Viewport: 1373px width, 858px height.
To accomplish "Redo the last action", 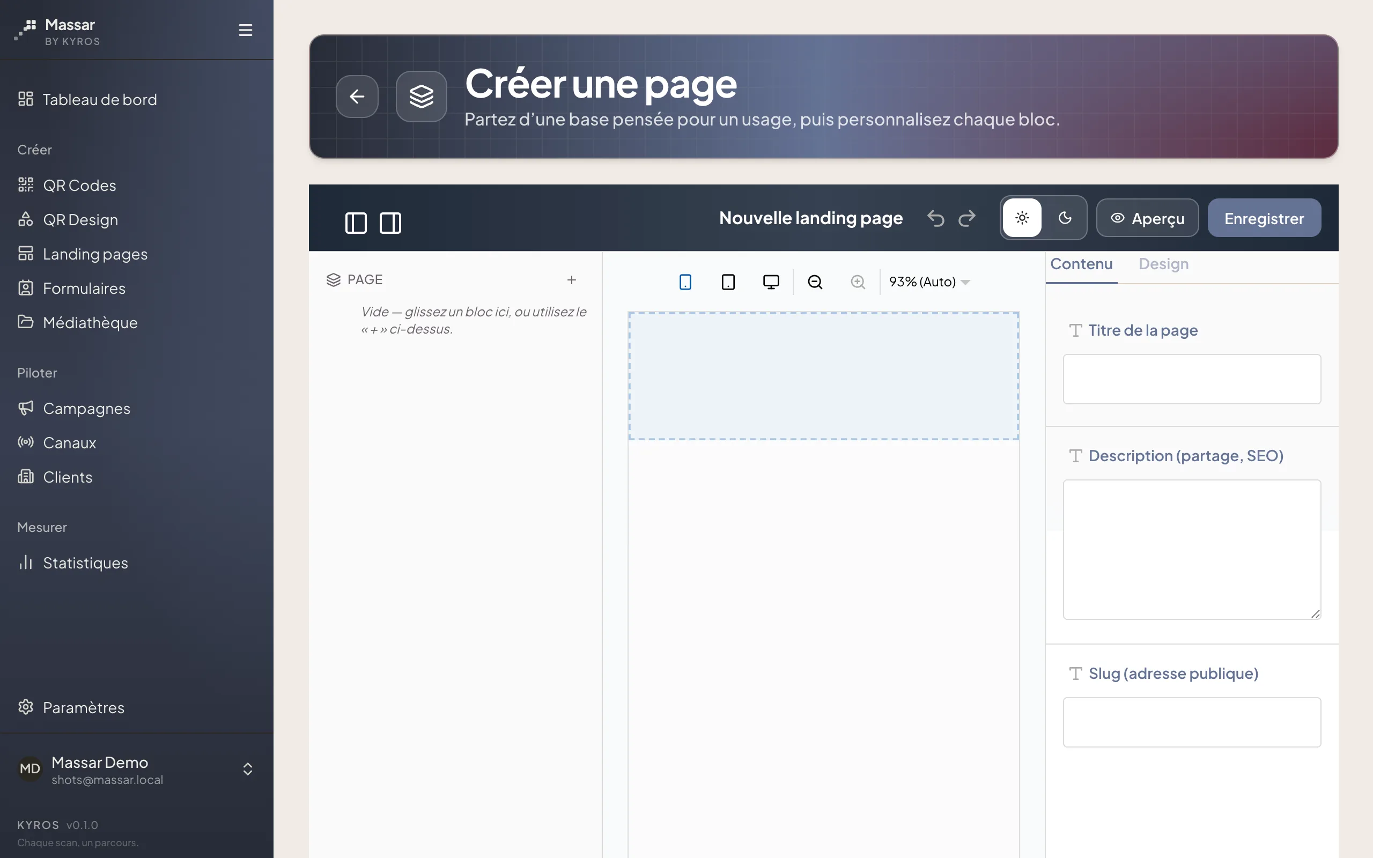I will 968,218.
